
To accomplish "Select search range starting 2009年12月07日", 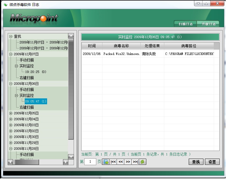I will (x=44, y=48).
